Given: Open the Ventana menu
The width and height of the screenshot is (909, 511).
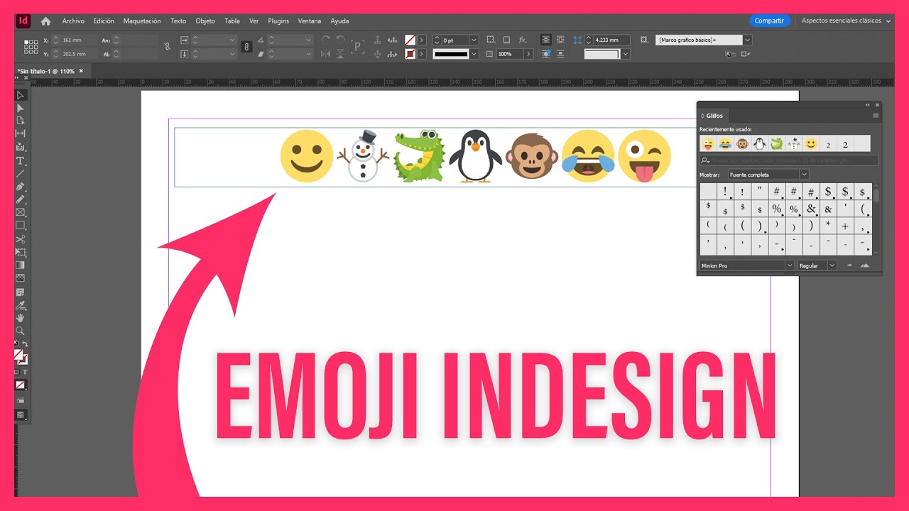Looking at the screenshot, I should click(x=310, y=21).
